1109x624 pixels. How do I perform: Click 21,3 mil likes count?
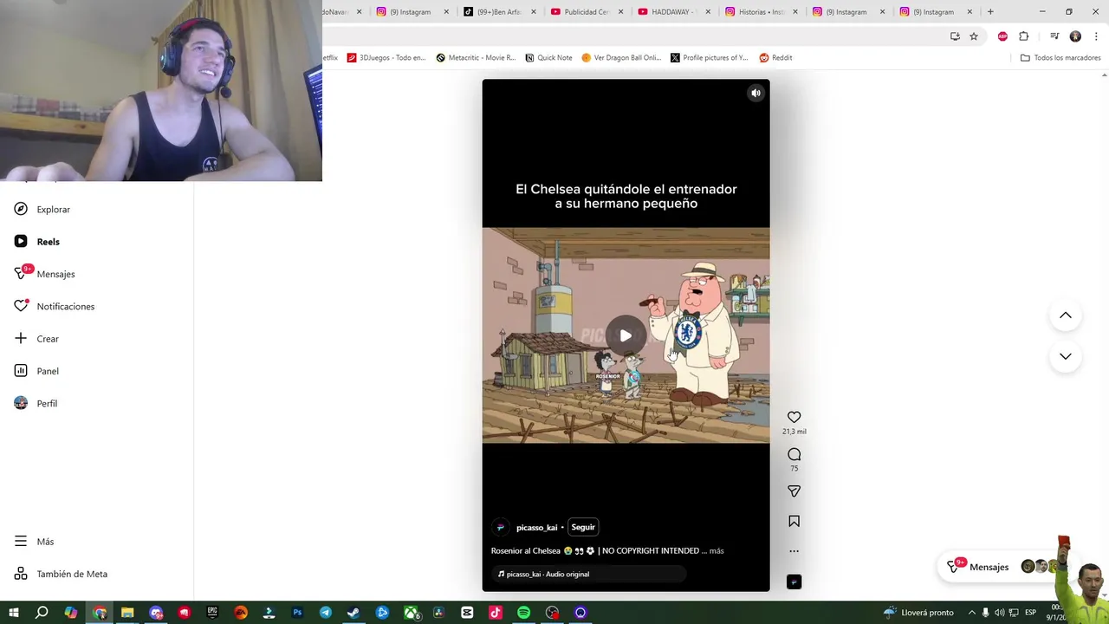[794, 432]
